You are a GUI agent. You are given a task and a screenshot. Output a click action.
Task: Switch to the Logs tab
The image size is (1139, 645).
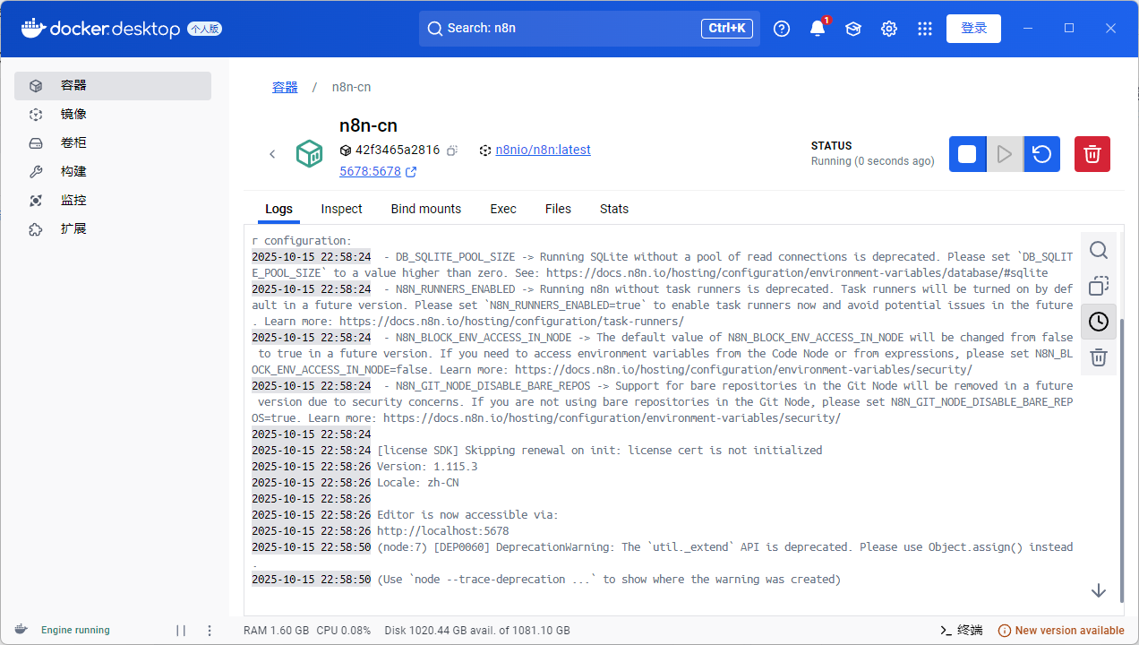[278, 209]
